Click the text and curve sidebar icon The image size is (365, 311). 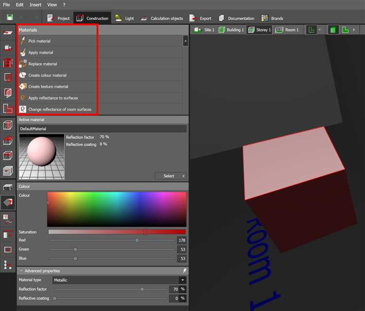click(8, 220)
